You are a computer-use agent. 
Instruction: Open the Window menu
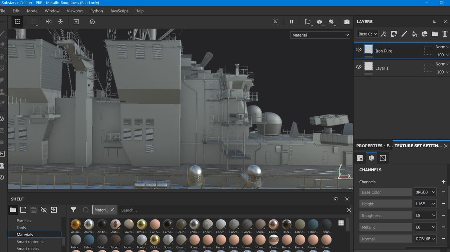(52, 11)
